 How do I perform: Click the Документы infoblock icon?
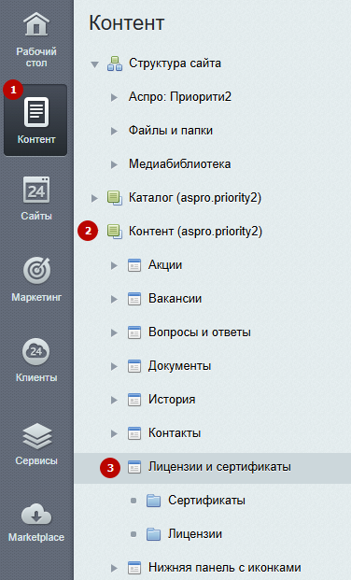[x=134, y=366]
